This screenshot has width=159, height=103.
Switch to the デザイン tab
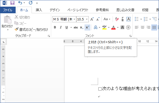(x=55, y=10)
